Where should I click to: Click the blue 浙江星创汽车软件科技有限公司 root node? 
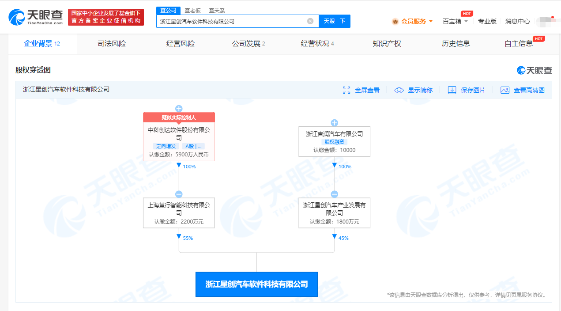(256, 284)
